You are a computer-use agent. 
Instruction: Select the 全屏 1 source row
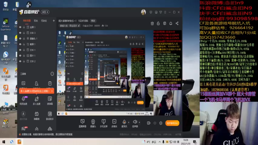tap(37, 27)
